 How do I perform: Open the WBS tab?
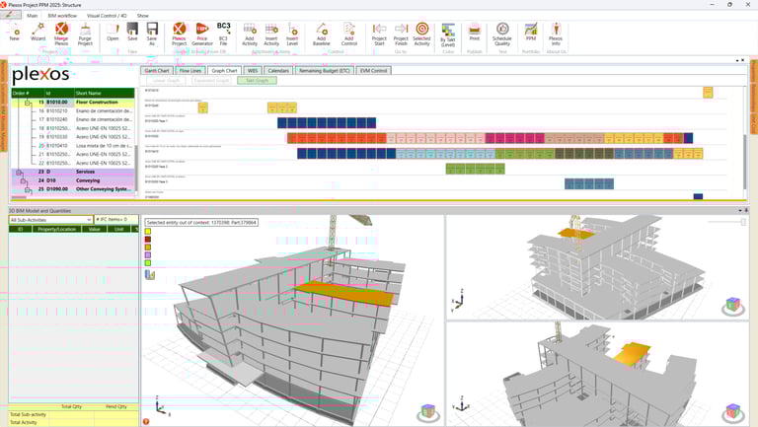[x=253, y=71]
